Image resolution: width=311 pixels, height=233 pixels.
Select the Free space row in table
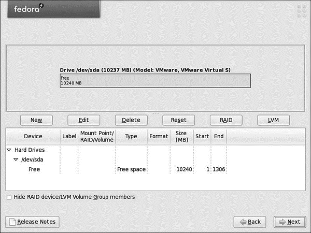tap(155, 169)
